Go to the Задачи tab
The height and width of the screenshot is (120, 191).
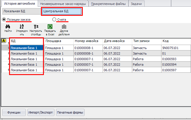(x=137, y=4)
